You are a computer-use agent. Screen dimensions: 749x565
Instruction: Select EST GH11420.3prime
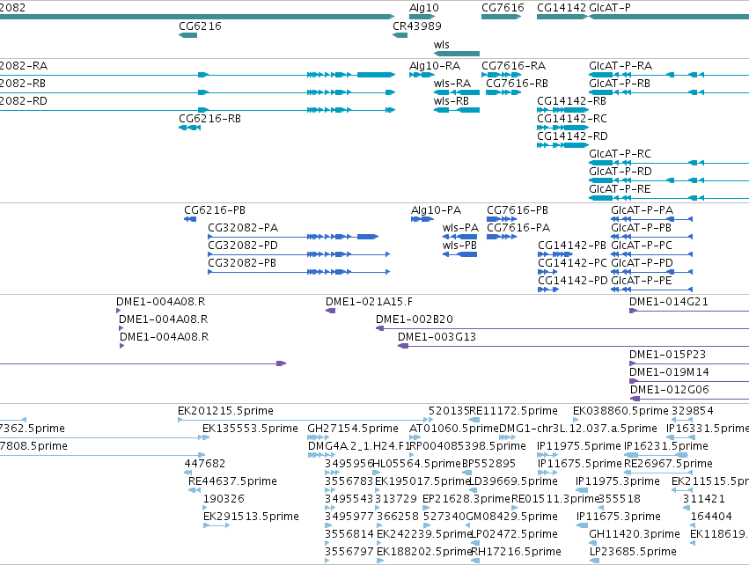click(x=635, y=535)
